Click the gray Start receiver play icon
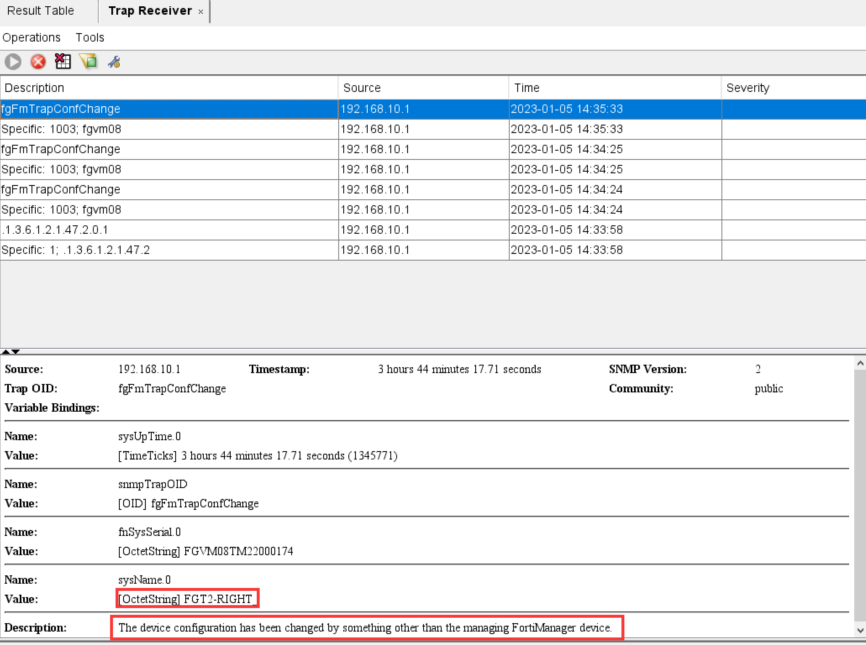 click(13, 62)
